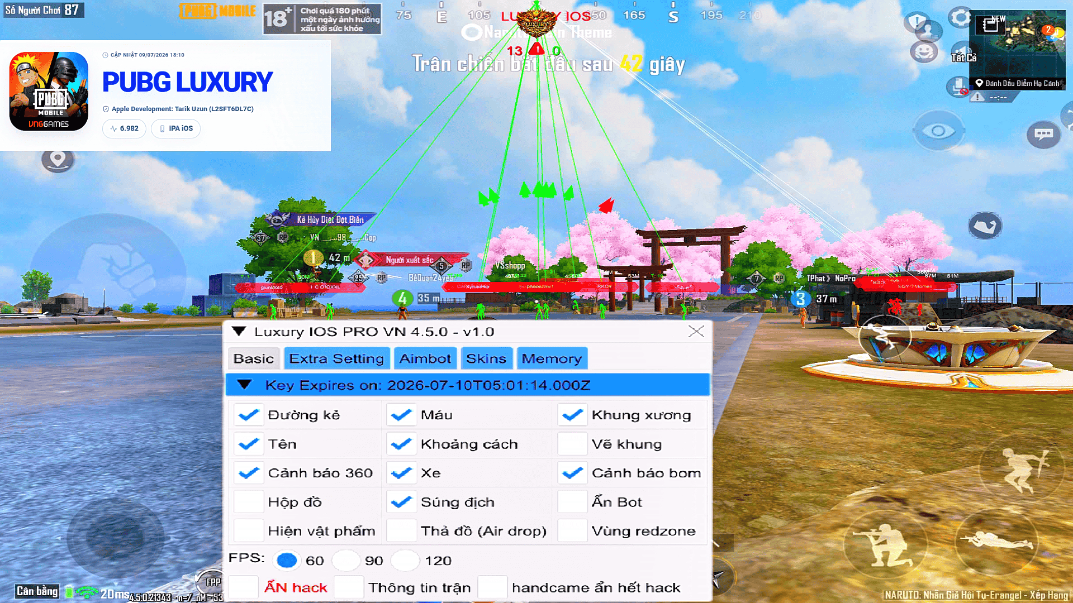1073x603 pixels.
Task: Select the 120 FPS option
Action: [x=405, y=560]
